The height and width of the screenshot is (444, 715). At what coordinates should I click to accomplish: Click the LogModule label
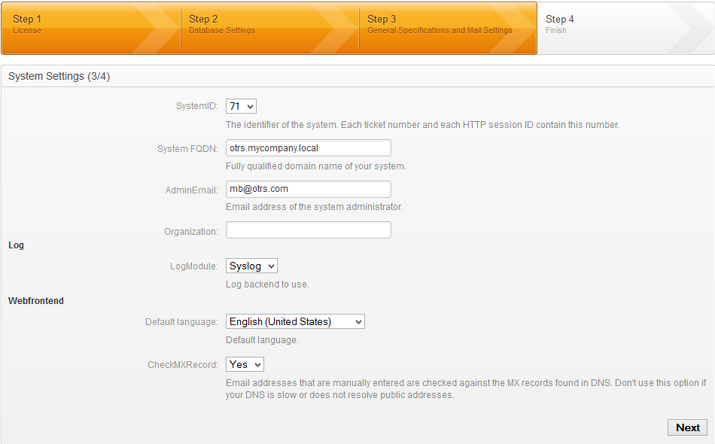coord(194,266)
